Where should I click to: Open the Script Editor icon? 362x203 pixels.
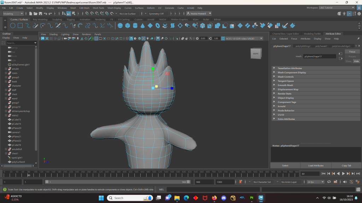(358, 189)
